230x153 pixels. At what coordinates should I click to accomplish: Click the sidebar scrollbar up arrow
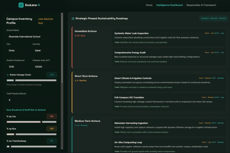62,14
